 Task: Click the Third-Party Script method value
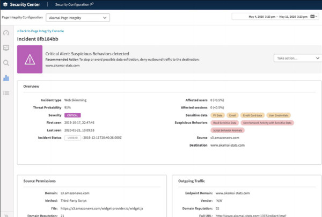(x=74, y=200)
